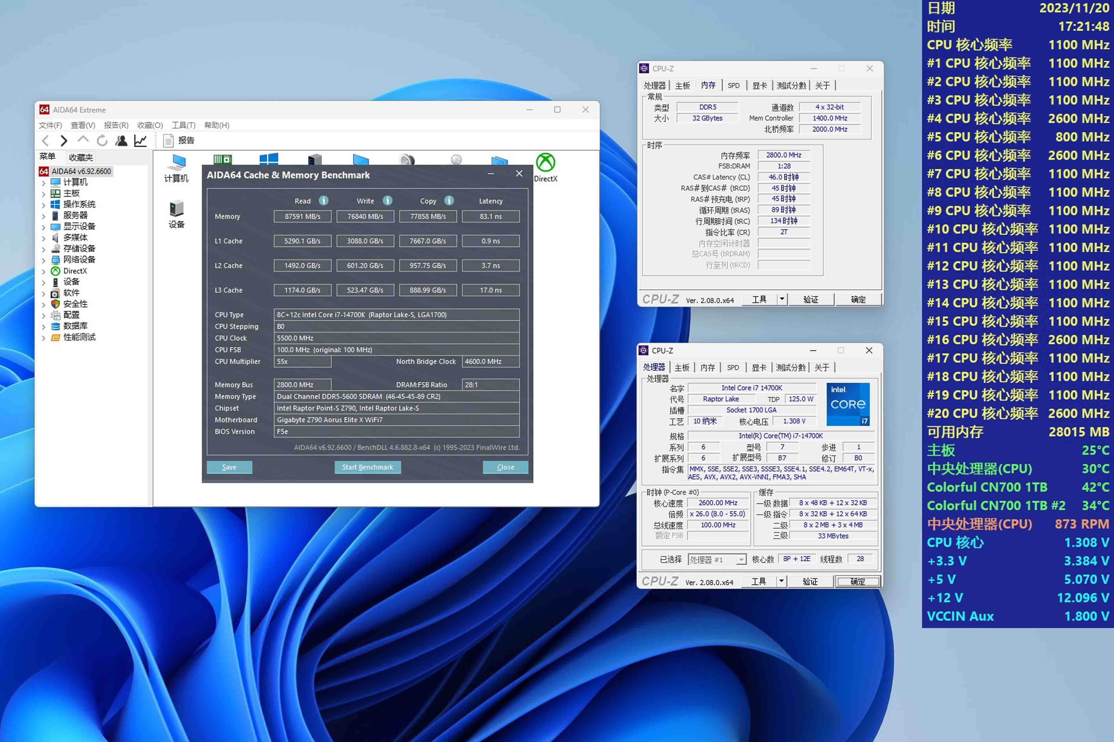
Task: Click the Memory Read 87591 MB/s field
Action: point(302,216)
